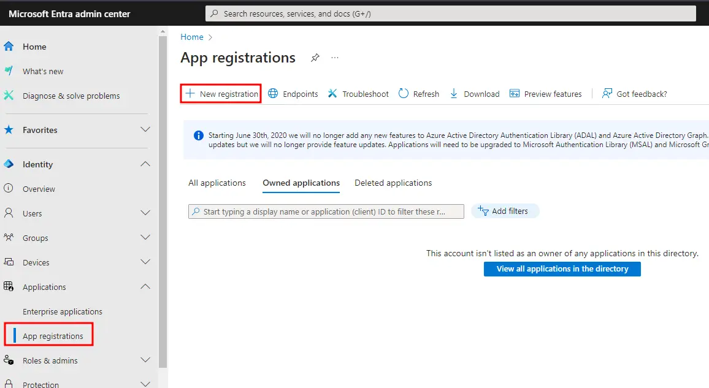Click the Users person icon

coord(9,213)
